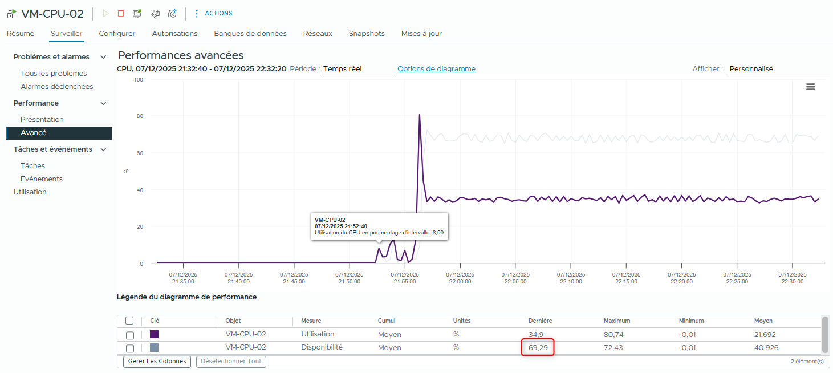Switch to the Configurer tab
The image size is (833, 373).
click(x=117, y=34)
